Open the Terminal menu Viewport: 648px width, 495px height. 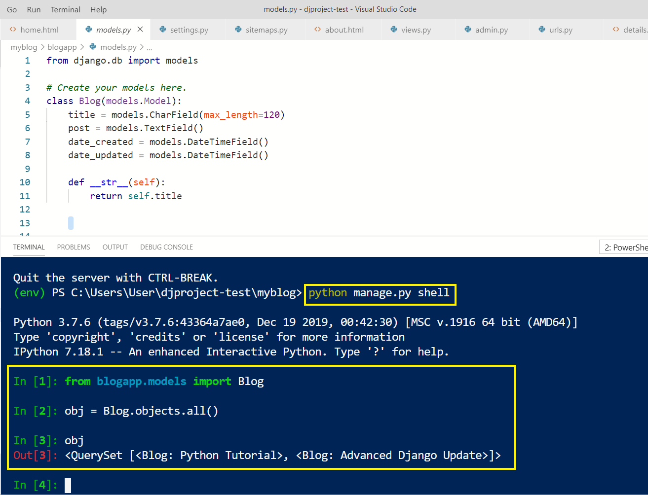(x=66, y=9)
